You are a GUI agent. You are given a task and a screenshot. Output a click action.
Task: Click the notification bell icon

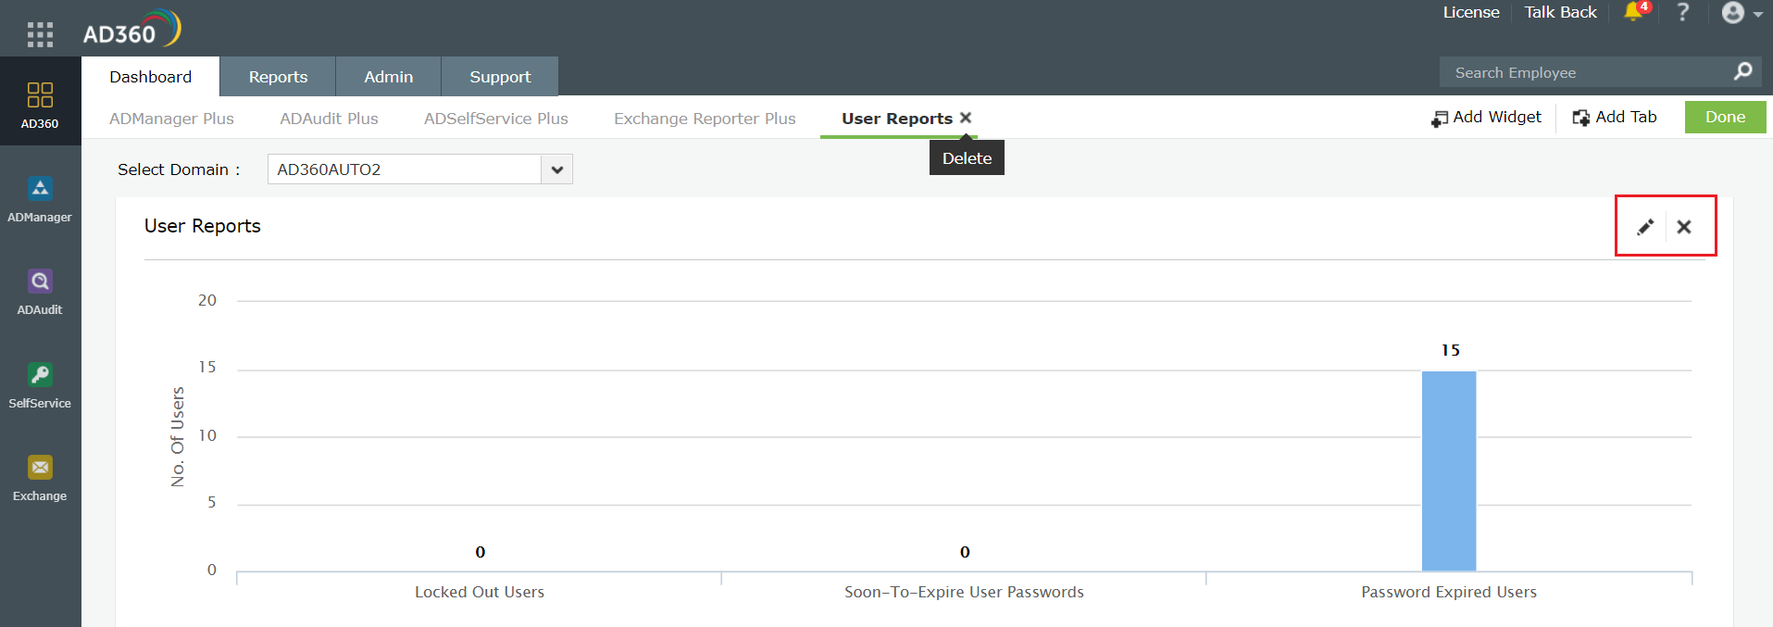(1633, 13)
